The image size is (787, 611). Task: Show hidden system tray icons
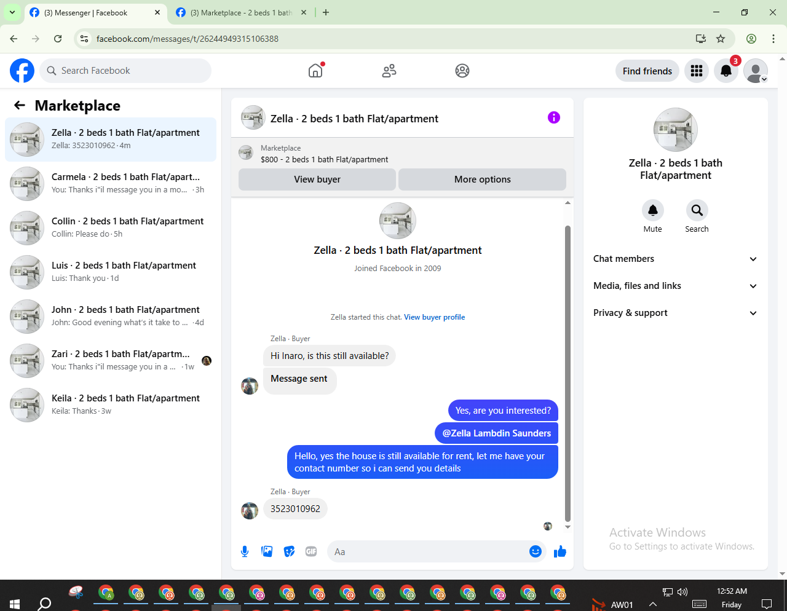click(x=653, y=604)
